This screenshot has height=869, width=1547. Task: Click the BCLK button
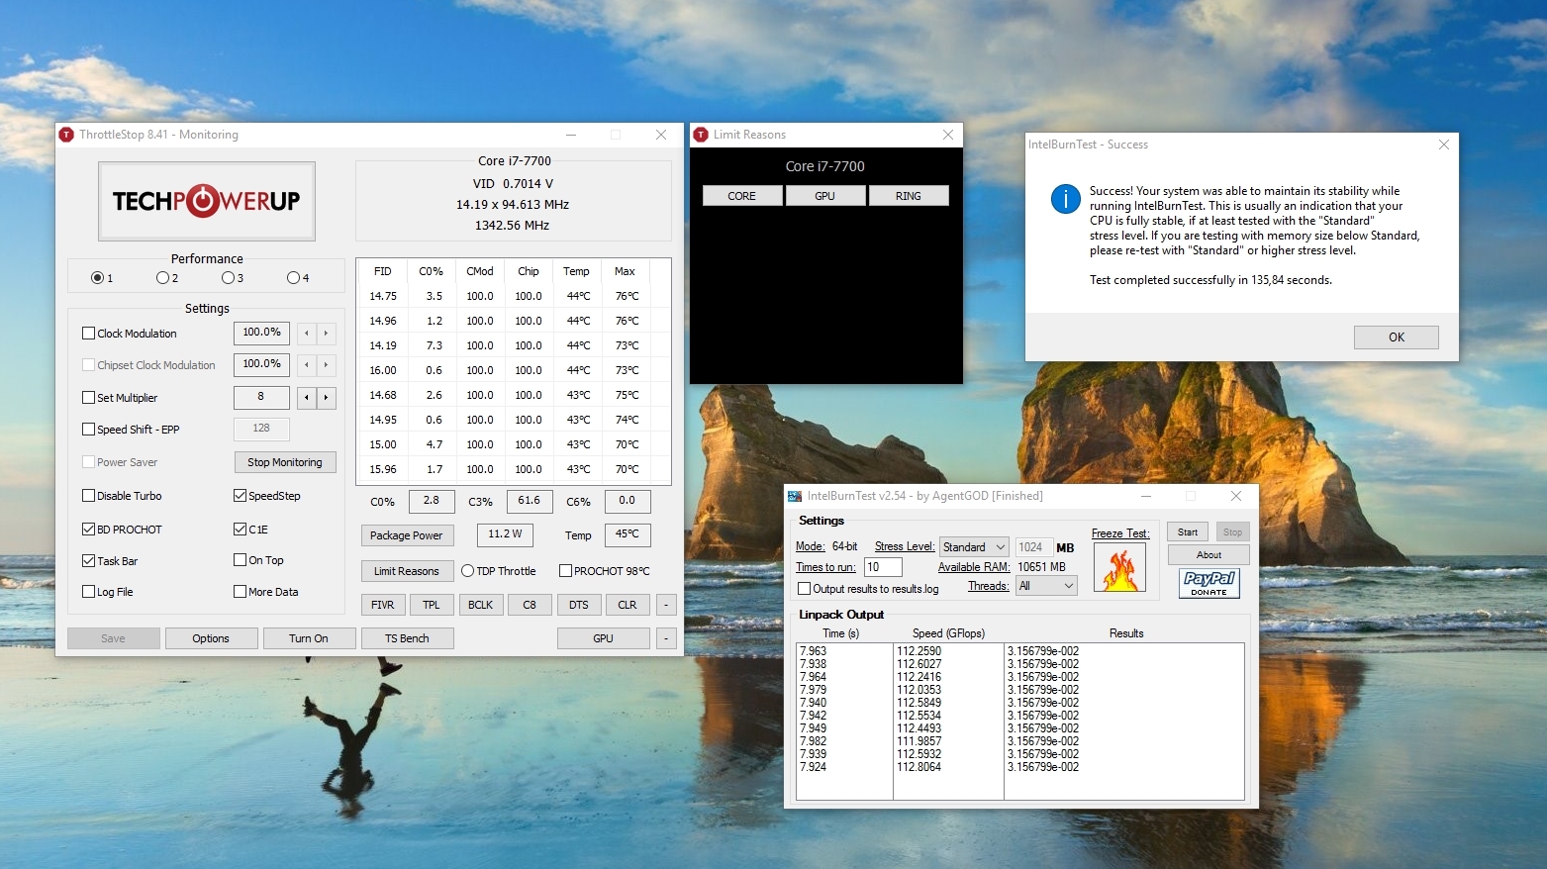click(x=480, y=605)
